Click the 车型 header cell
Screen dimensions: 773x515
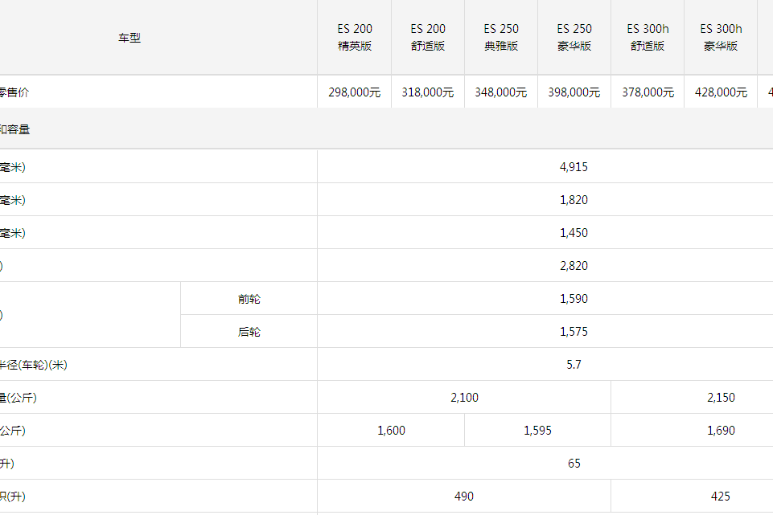click(129, 38)
